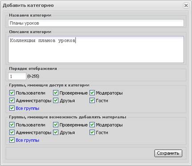Screen dimensions: 192x166
Task: Uncheck Модераторы in category access groups
Action: click(92, 93)
